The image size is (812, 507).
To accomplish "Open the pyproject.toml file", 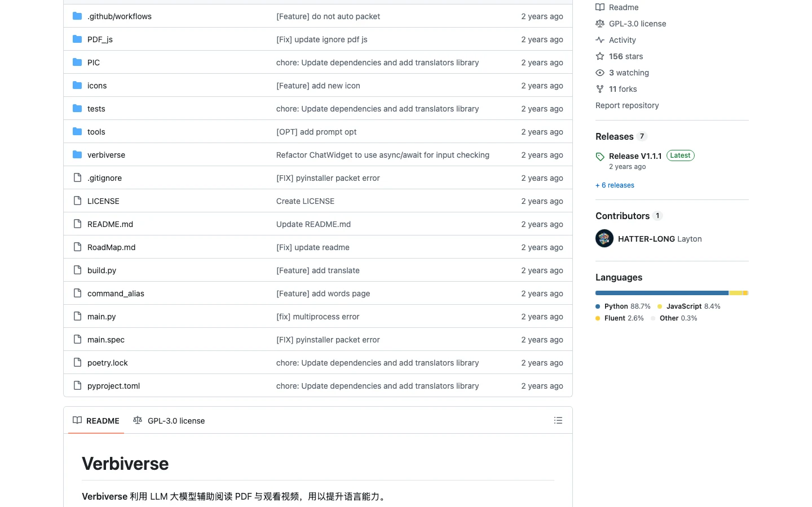I will pos(113,386).
